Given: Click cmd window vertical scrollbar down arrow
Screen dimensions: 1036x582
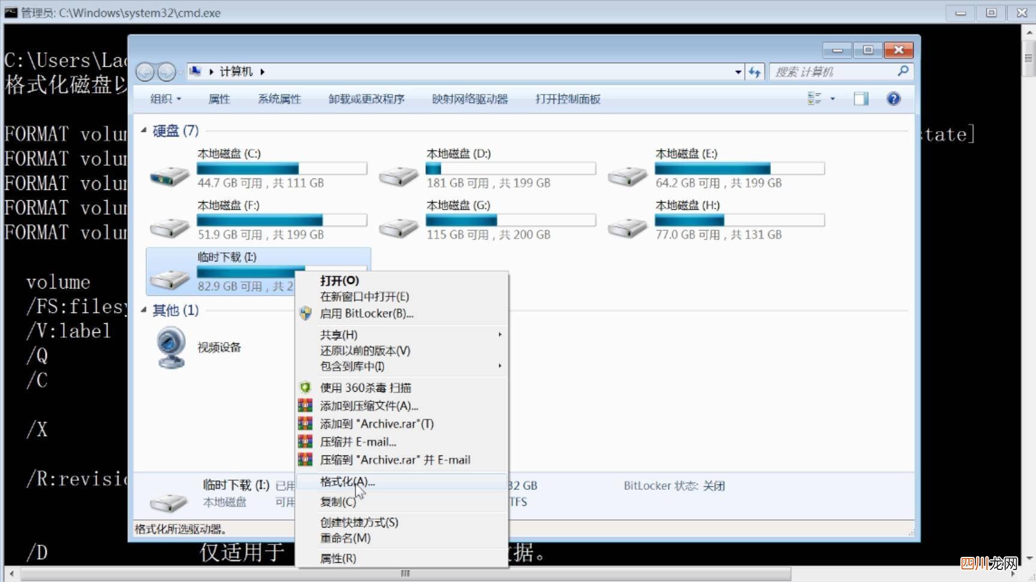Looking at the screenshot, I should [x=1029, y=558].
